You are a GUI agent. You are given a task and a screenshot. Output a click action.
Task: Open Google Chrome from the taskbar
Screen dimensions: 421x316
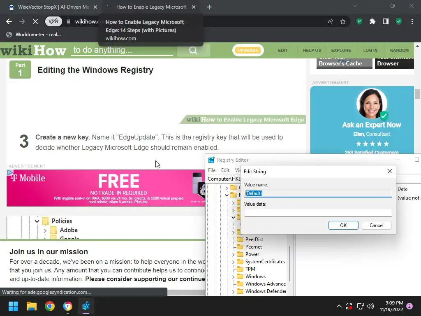(x=50, y=306)
